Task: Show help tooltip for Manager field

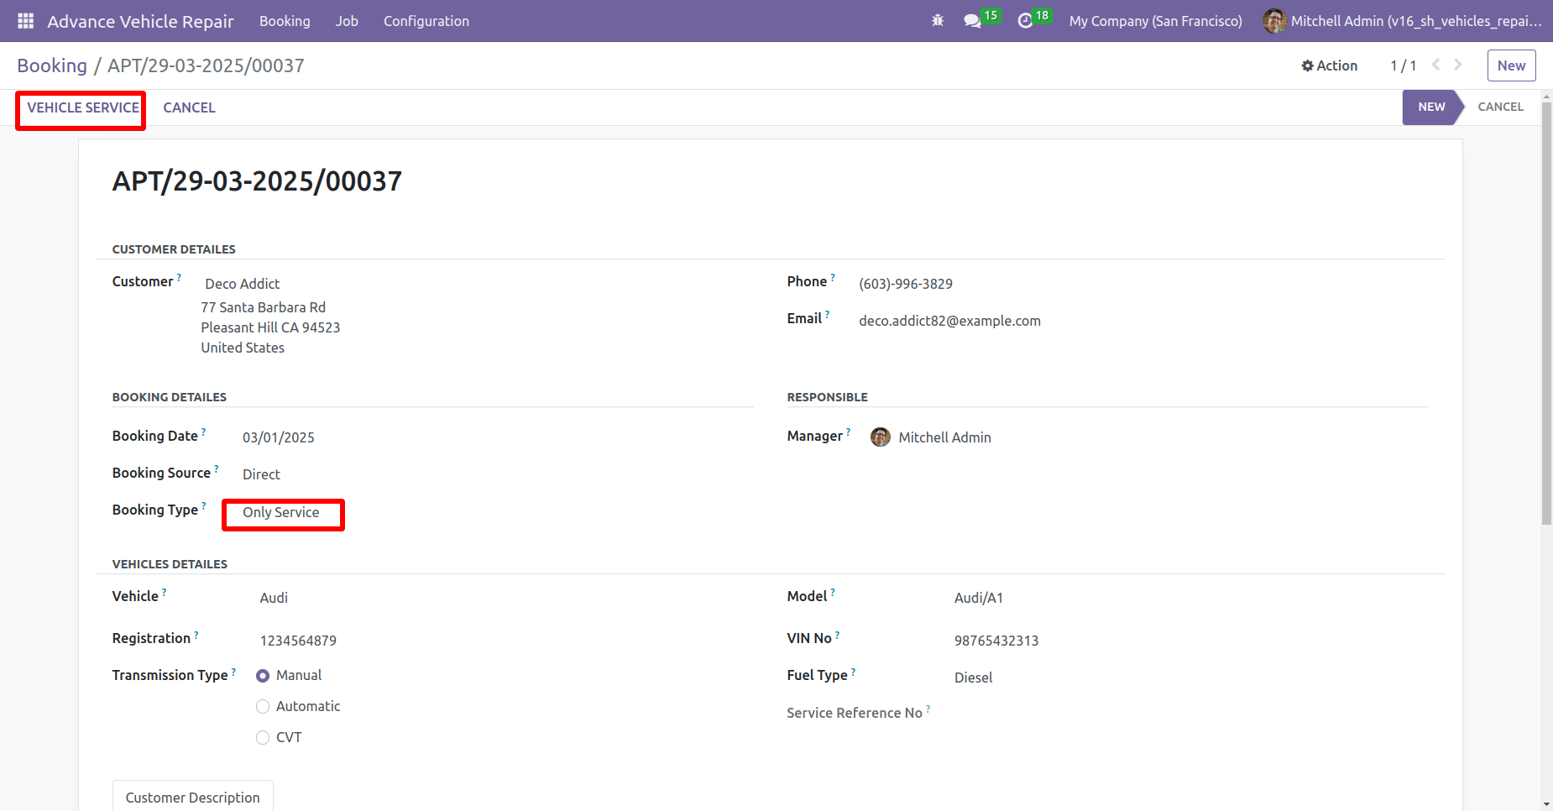Action: tap(848, 432)
